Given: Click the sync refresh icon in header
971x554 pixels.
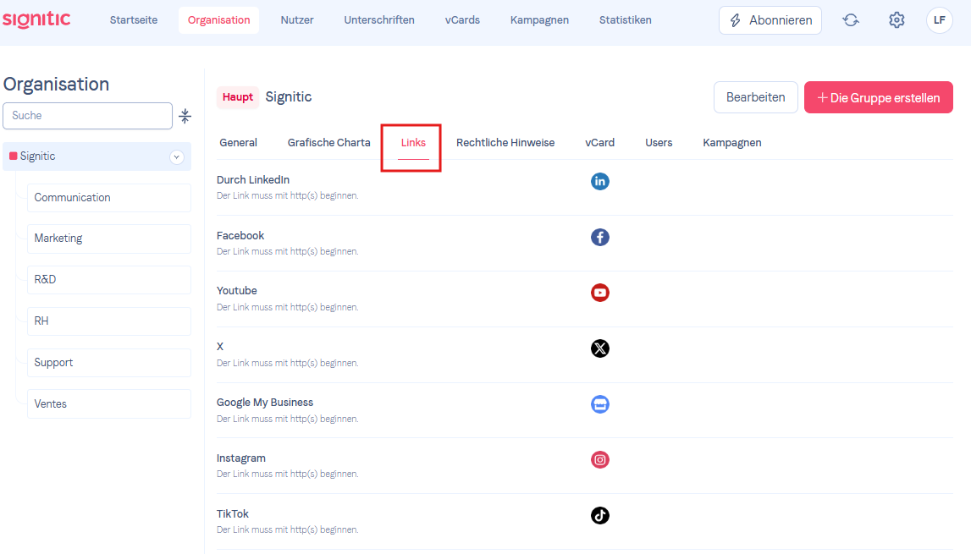Looking at the screenshot, I should point(851,20).
